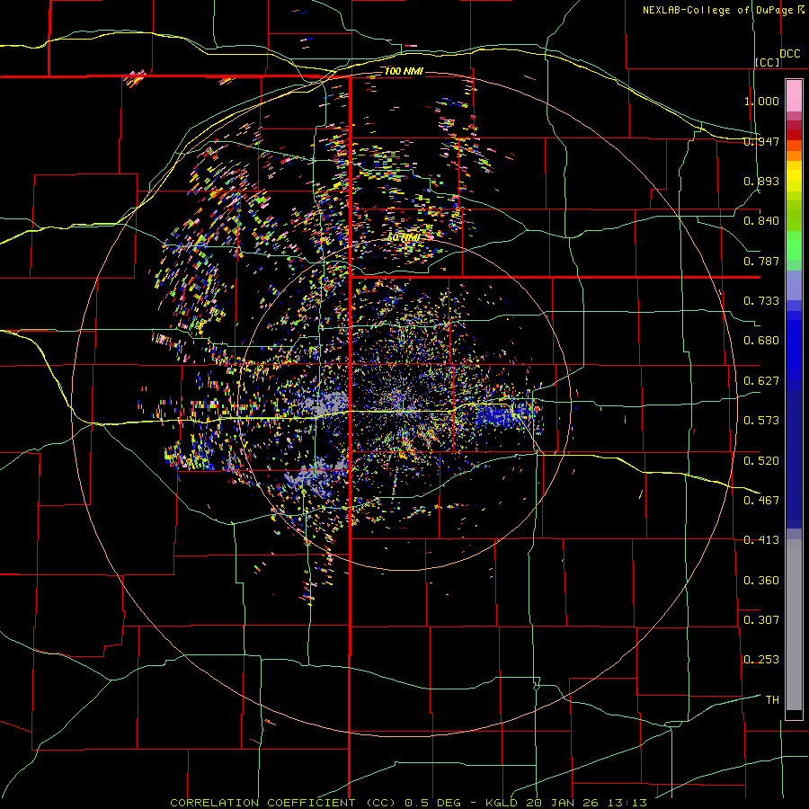Click the 0.733 legend value
809x809 pixels.
pyautogui.click(x=761, y=301)
